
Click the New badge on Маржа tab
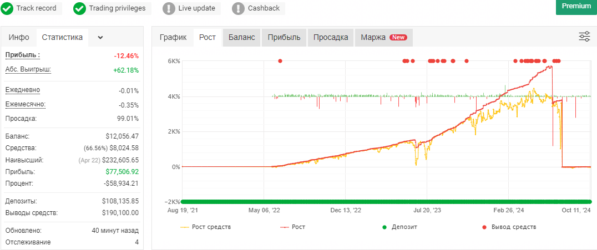click(398, 37)
